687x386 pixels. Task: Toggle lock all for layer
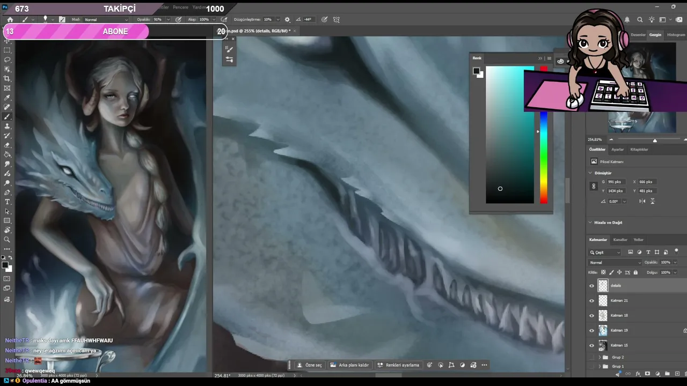(636, 272)
